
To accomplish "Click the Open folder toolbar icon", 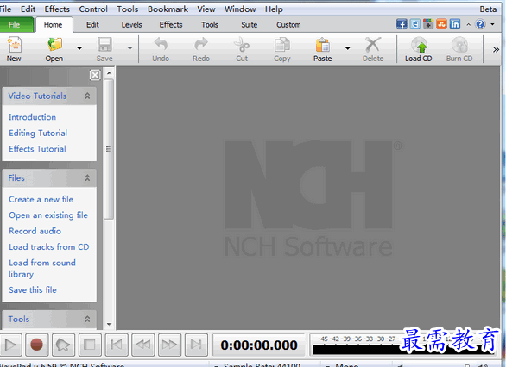I will click(54, 45).
